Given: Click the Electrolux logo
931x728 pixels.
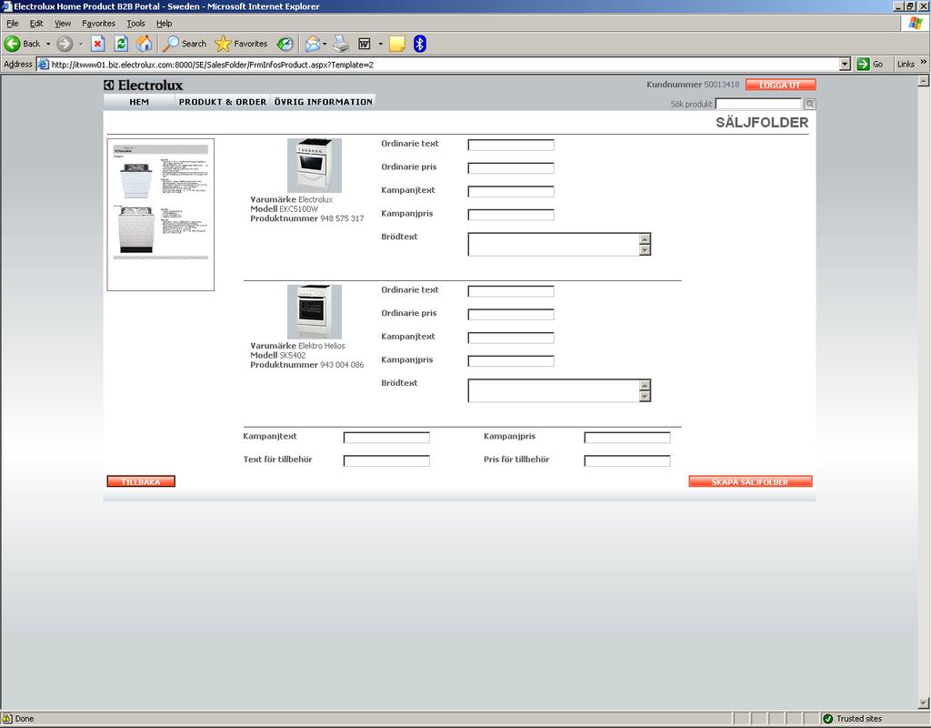Looking at the screenshot, I should pyautogui.click(x=143, y=85).
